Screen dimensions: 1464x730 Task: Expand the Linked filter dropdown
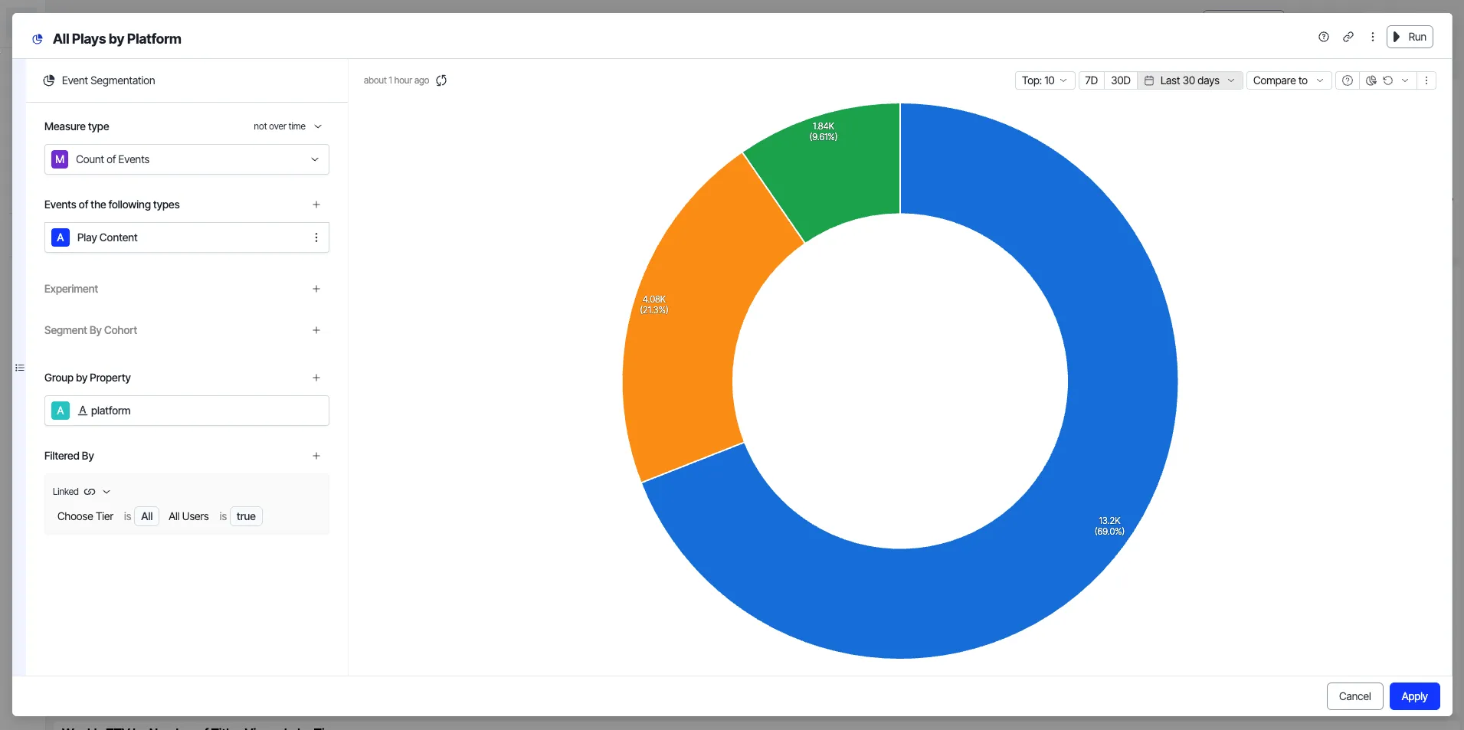coord(106,492)
